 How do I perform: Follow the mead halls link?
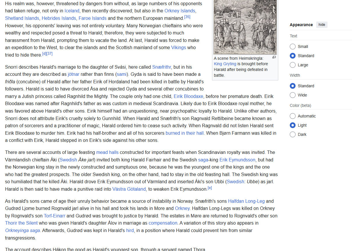point(107,152)
